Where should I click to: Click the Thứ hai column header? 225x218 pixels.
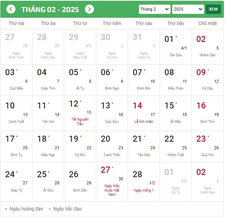pyautogui.click(x=16, y=23)
